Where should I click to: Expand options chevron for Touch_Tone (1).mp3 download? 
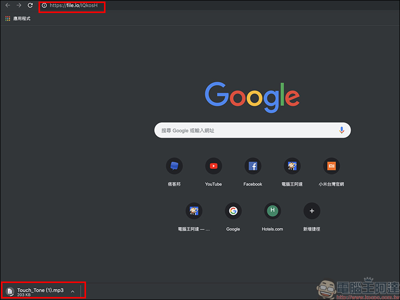click(72, 291)
